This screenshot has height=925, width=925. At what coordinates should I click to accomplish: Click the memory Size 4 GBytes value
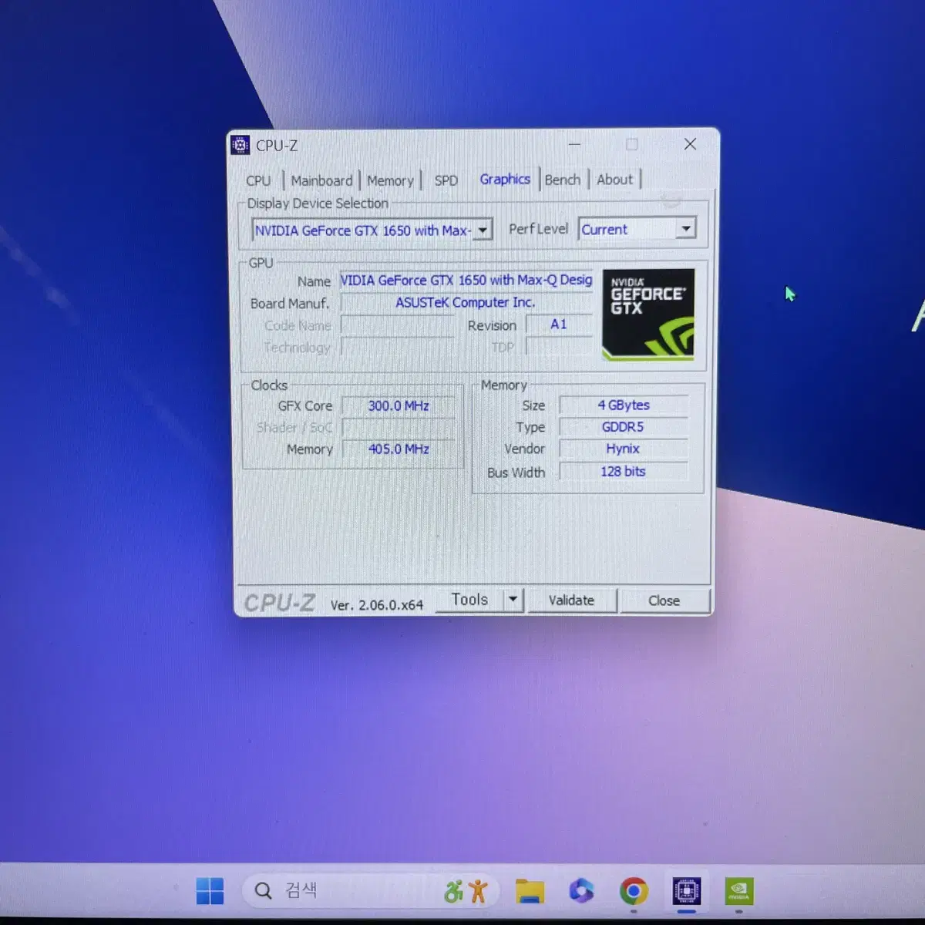[x=624, y=405]
